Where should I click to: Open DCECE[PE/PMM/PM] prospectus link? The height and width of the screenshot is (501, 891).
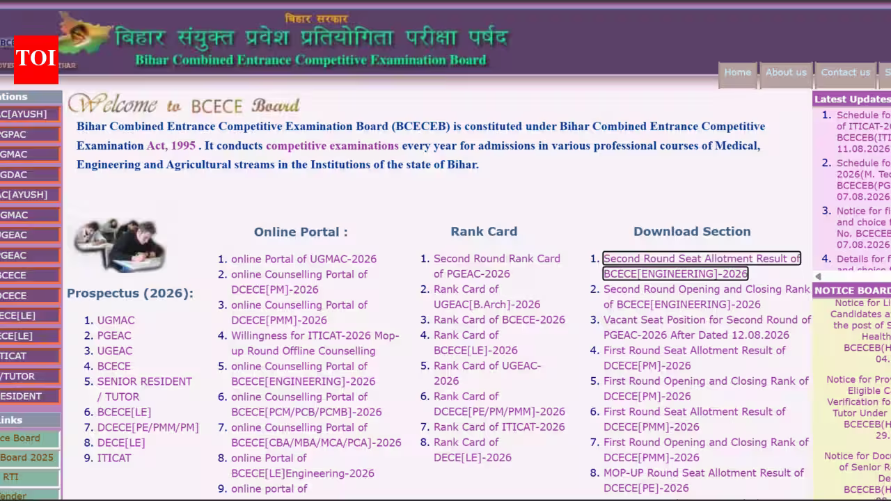[148, 427]
